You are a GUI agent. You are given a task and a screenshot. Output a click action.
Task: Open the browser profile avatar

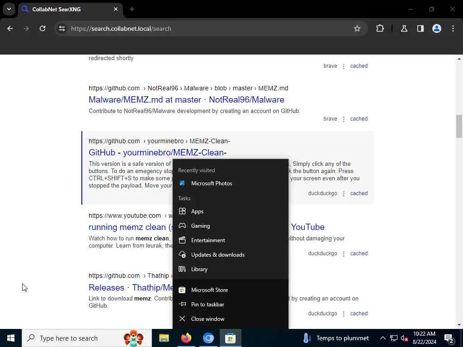pyautogui.click(x=436, y=28)
